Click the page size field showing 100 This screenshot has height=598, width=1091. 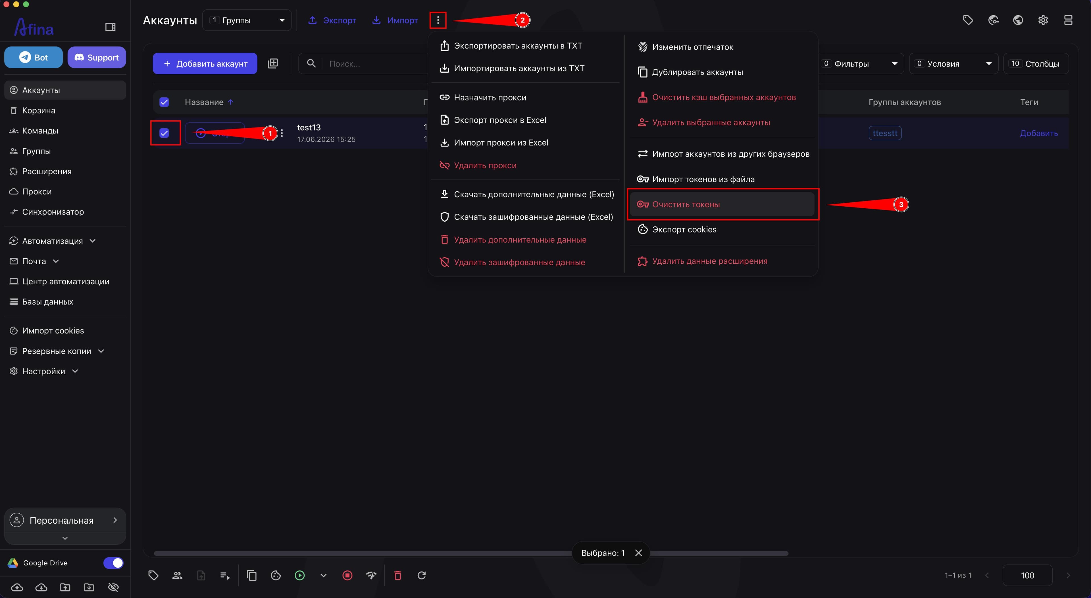coord(1027,575)
